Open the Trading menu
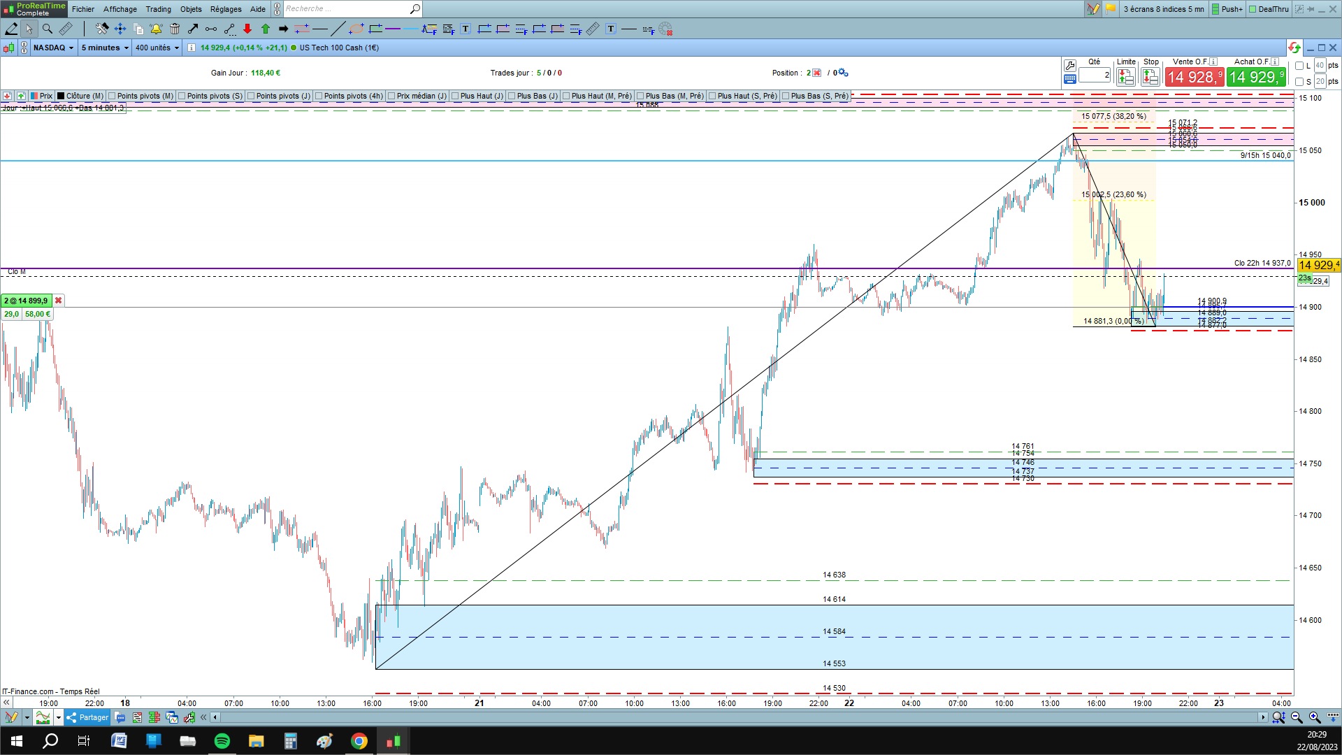The image size is (1342, 755). coord(158,9)
